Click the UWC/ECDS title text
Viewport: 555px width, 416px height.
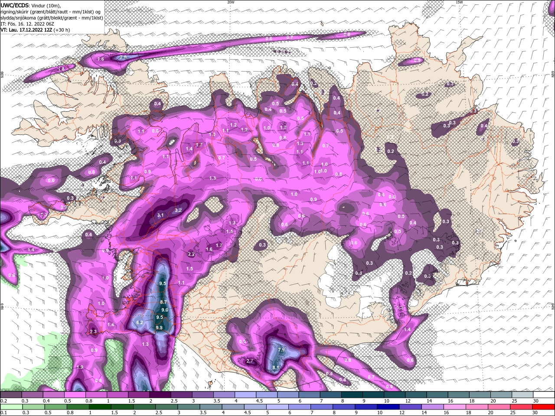pos(15,5)
